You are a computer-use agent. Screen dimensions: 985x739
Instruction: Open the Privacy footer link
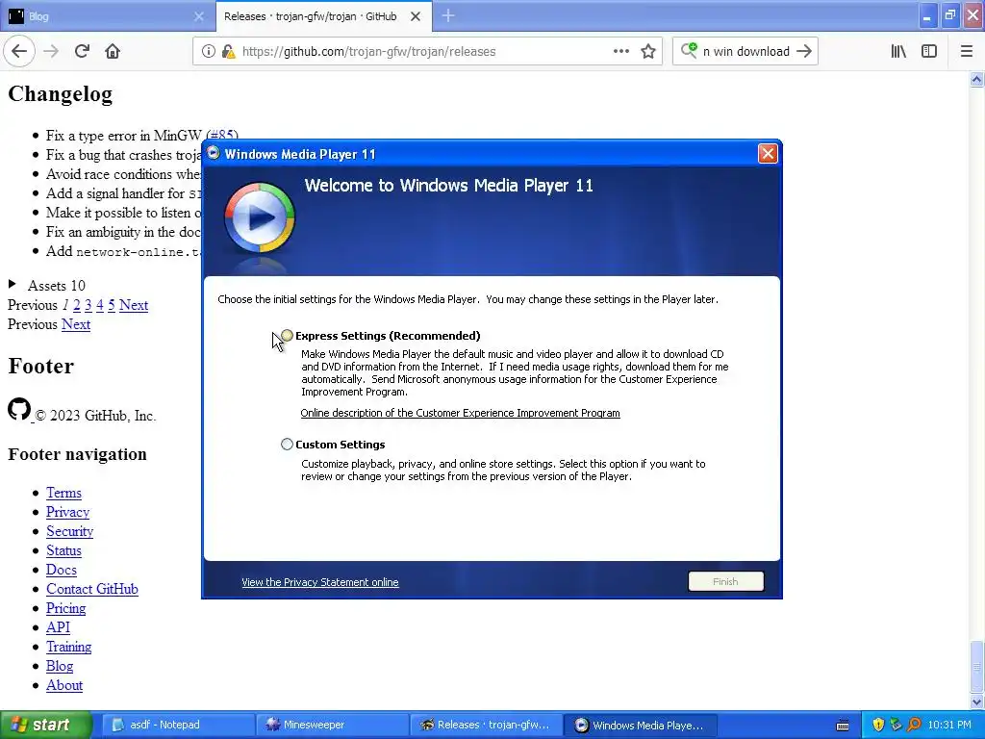tap(68, 512)
